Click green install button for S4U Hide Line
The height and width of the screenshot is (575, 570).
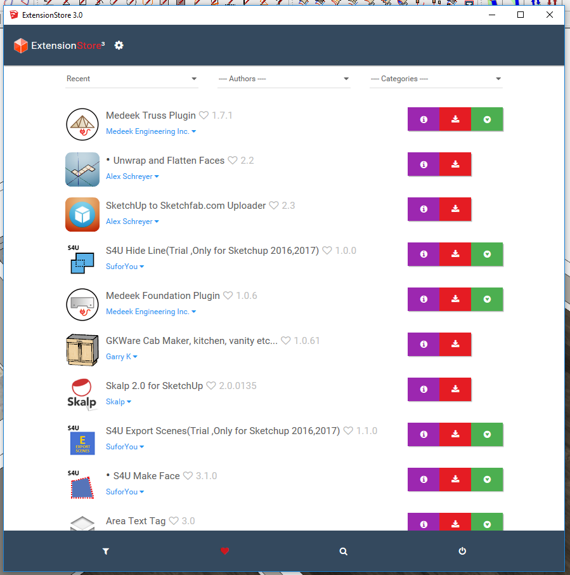[487, 254]
